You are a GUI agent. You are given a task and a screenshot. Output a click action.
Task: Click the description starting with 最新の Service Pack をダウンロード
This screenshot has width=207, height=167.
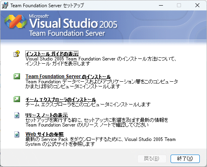pos(100,142)
